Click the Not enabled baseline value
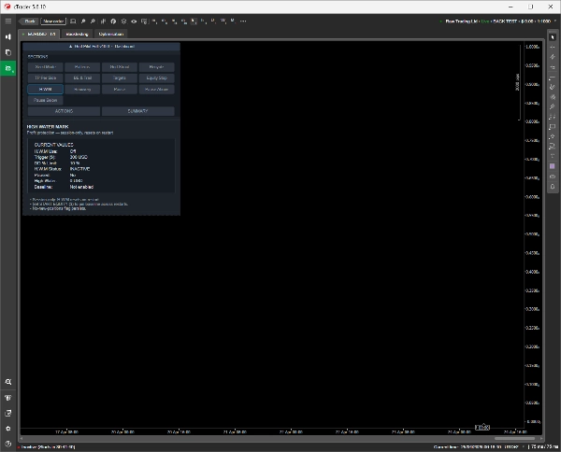The width and height of the screenshot is (561, 452). [81, 187]
